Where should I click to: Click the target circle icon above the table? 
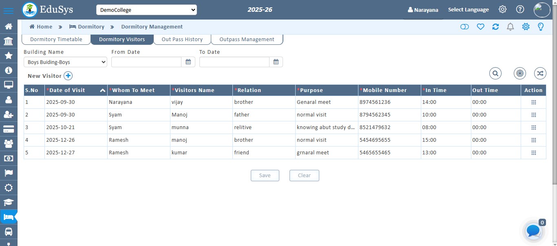click(x=519, y=73)
